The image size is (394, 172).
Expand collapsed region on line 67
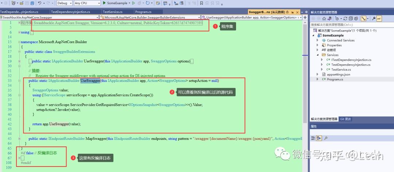[19, 158]
